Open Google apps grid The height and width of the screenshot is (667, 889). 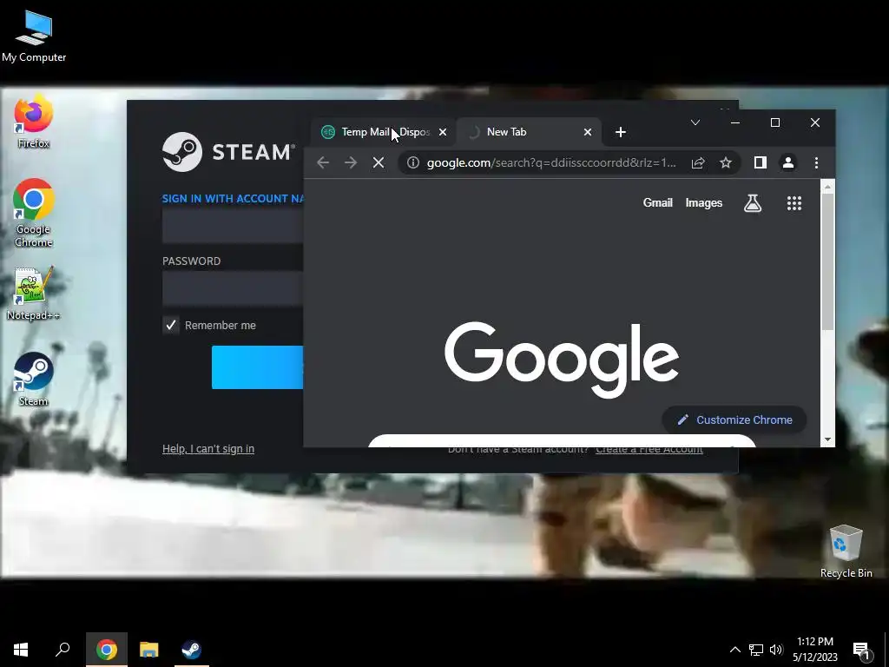[794, 203]
